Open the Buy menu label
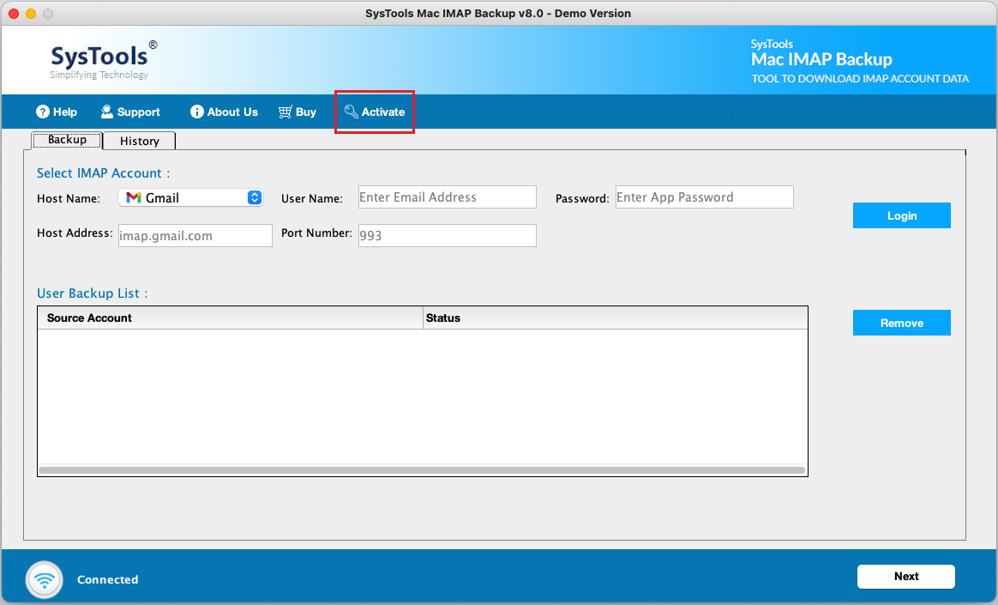The image size is (998, 605). (306, 112)
